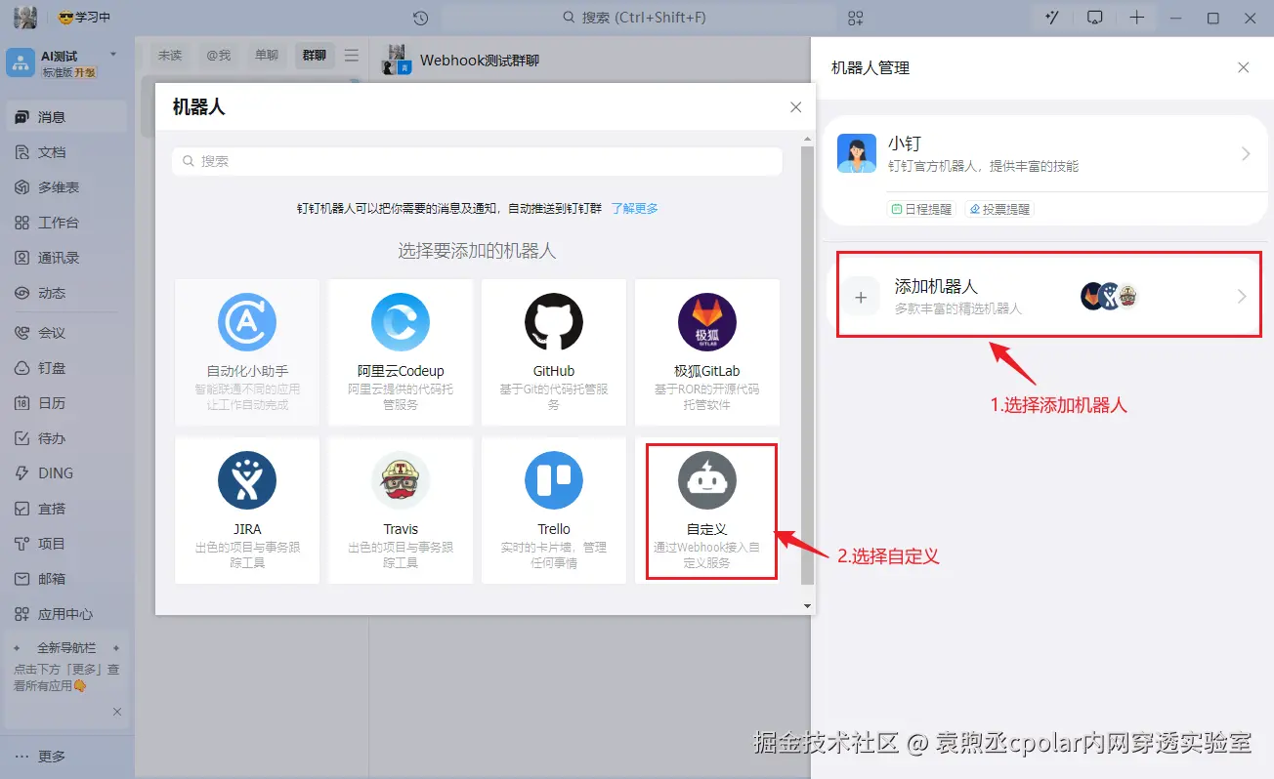1274x779 pixels.
Task: Open 待办 to-do list
Action: point(64,438)
